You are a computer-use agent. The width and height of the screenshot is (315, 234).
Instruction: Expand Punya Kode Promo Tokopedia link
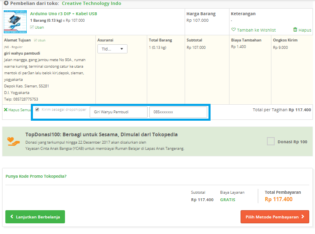[x=36, y=176]
